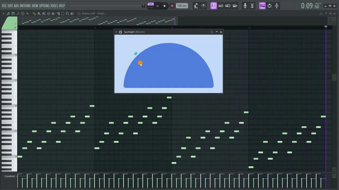Select the Zoom magnifier tool
Image resolution: width=339 pixels, height=190 pixels.
point(67,14)
